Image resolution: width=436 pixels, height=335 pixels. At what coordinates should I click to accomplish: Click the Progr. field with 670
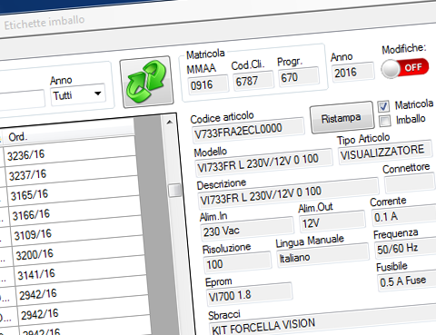299,76
